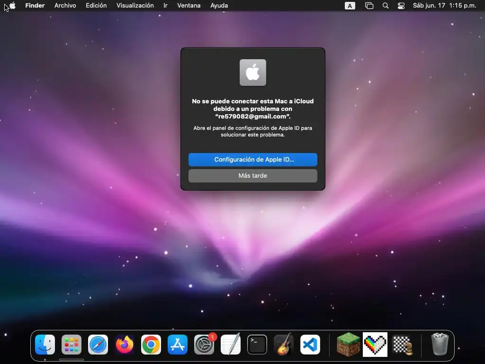
Task: Open the Trash in the Dock
Action: pyautogui.click(x=440, y=344)
